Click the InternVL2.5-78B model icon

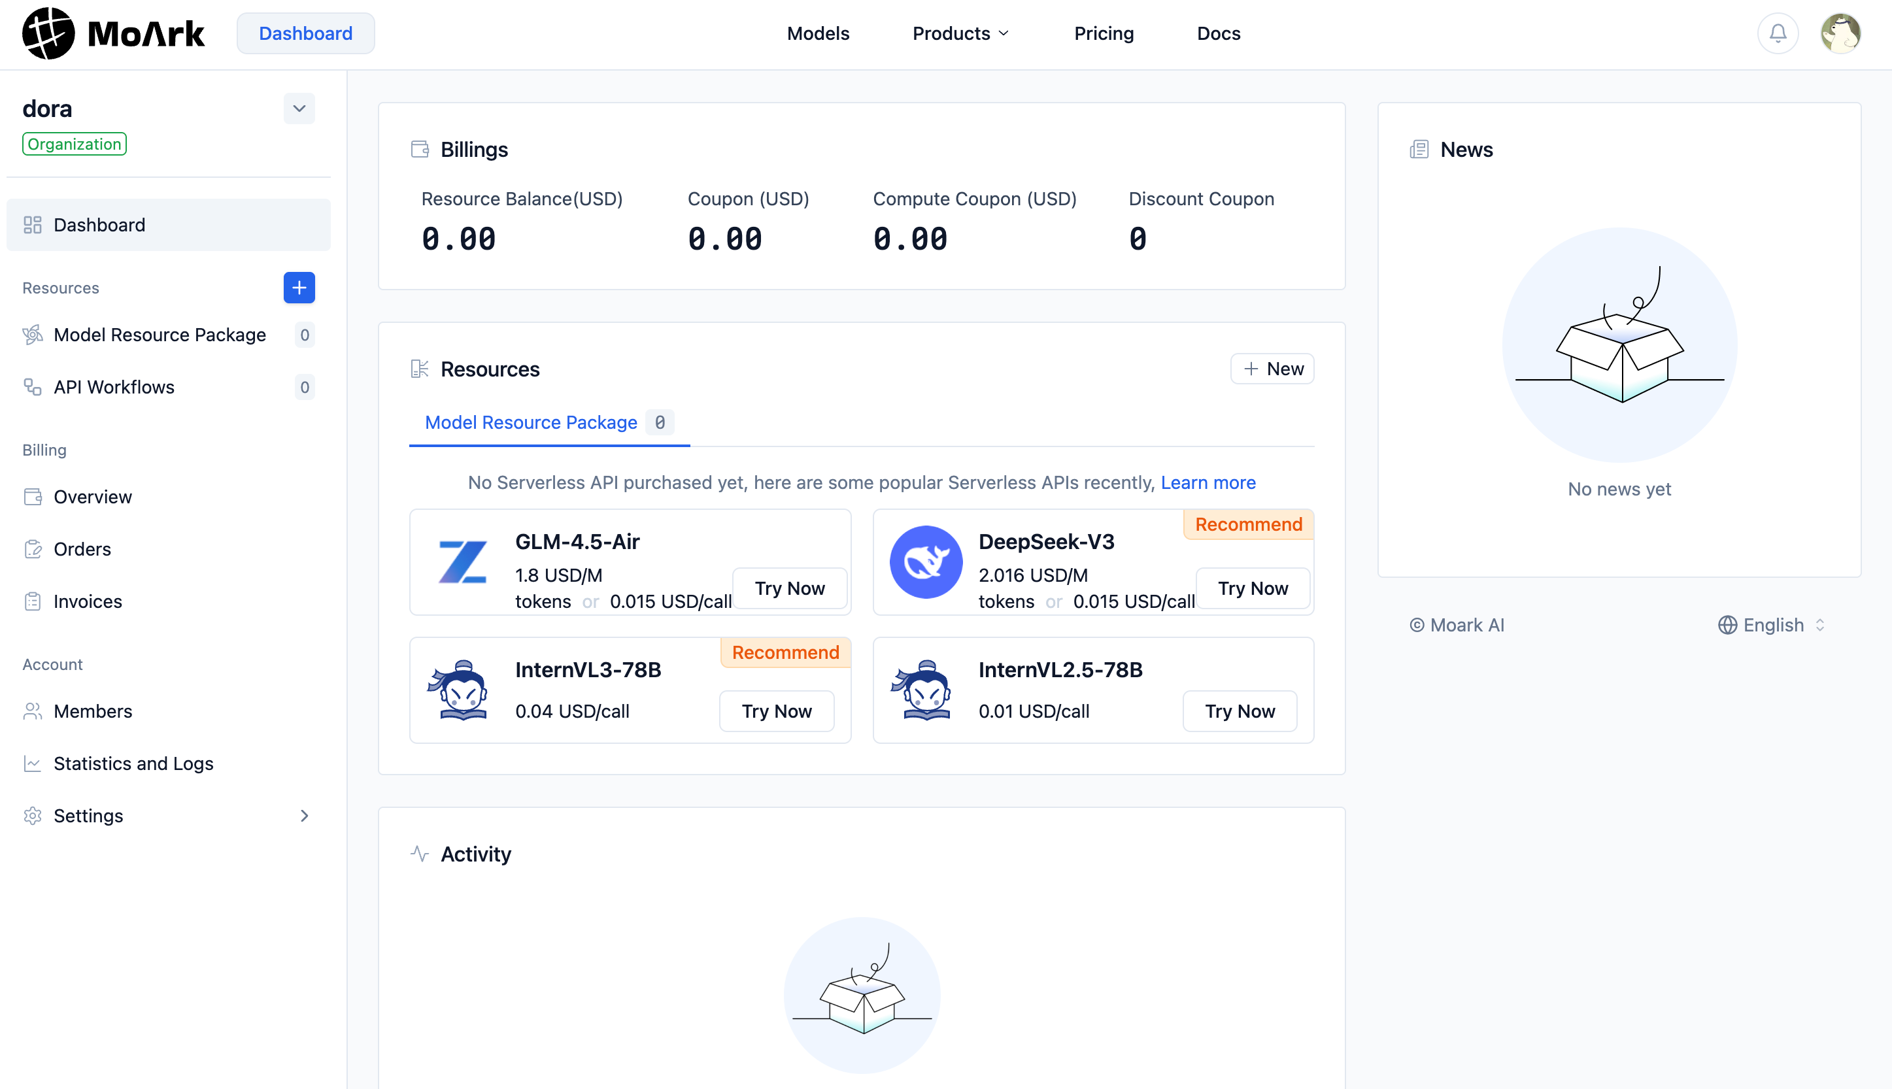click(x=921, y=690)
